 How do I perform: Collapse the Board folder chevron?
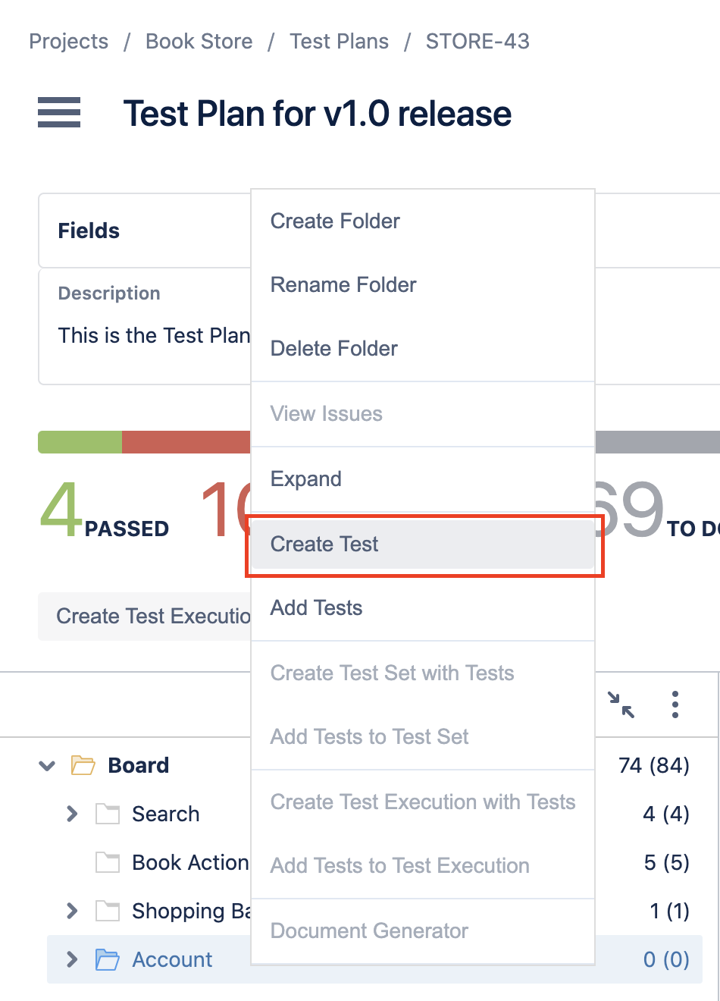pos(47,766)
